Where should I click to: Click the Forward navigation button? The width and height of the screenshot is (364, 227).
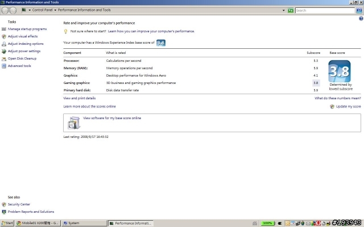(13, 10)
